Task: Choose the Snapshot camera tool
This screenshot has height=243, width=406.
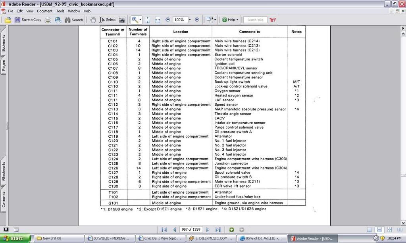Action: pos(122,20)
